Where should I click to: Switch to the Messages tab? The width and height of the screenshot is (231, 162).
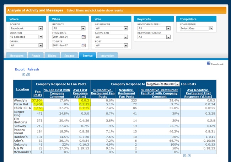pos(16,56)
